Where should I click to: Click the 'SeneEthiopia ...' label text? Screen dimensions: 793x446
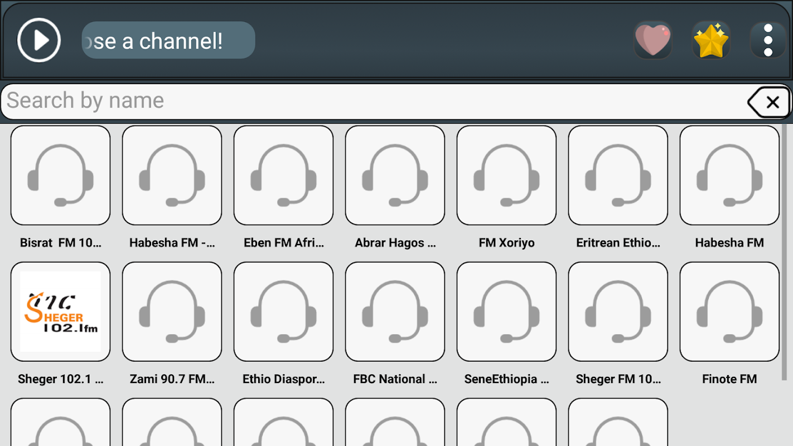pos(507,379)
